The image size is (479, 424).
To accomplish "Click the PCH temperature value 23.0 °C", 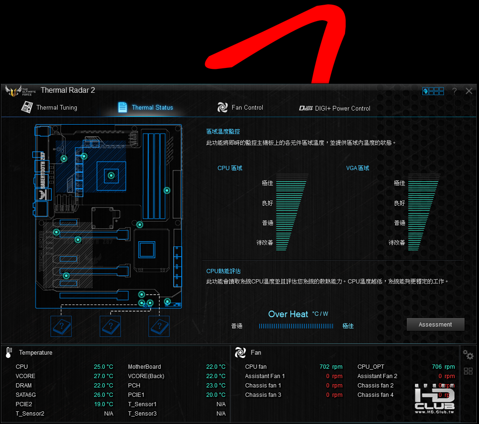I will tap(216, 386).
